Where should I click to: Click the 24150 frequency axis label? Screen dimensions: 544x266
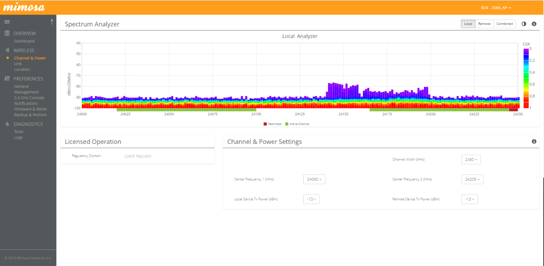tap(343, 114)
